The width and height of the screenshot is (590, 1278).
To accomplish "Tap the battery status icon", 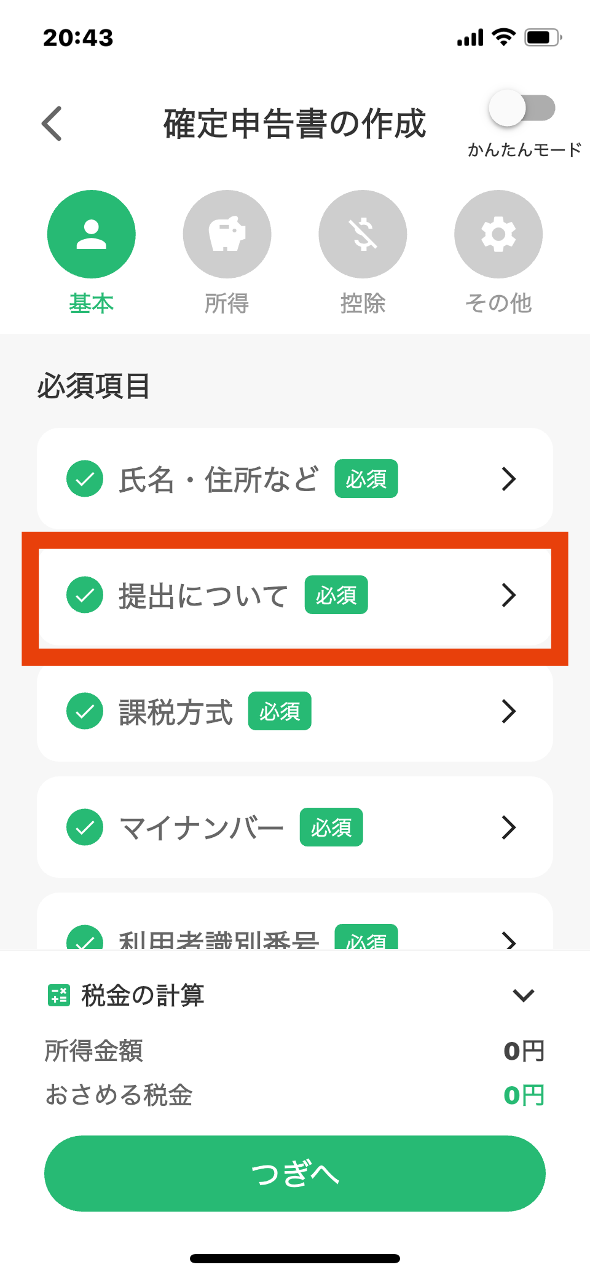I will pyautogui.click(x=542, y=37).
